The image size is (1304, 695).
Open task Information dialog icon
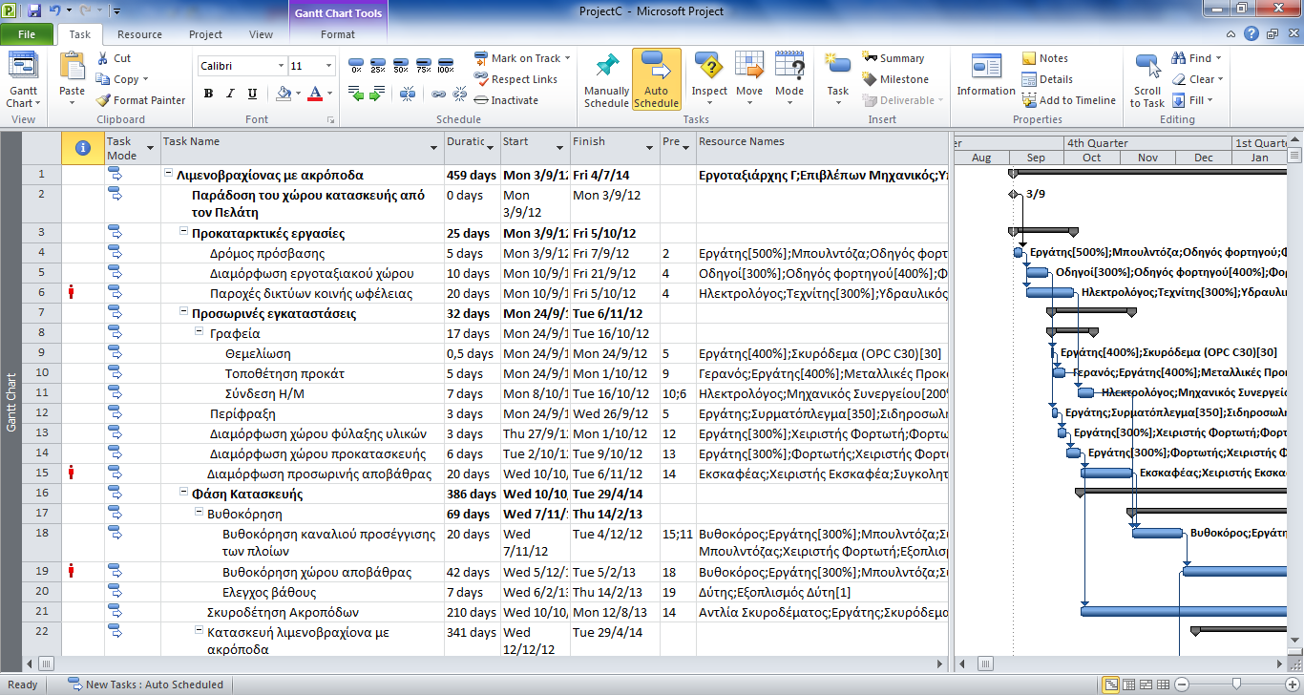tap(986, 76)
